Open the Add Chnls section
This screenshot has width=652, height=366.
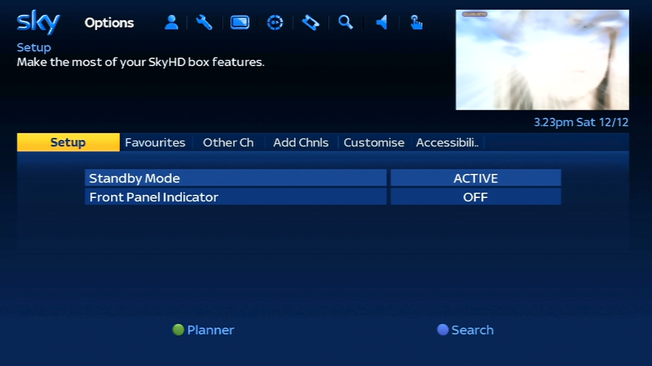click(x=301, y=142)
